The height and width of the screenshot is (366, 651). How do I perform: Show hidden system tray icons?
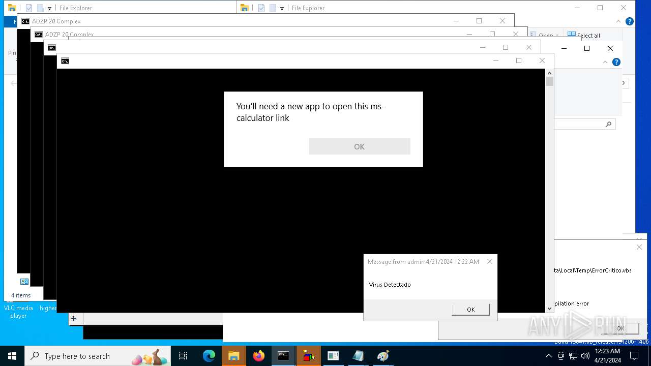click(x=549, y=356)
